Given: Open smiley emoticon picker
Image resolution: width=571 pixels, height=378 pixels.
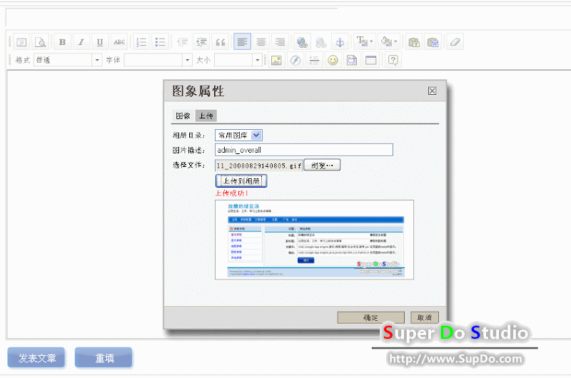Looking at the screenshot, I should point(333,60).
